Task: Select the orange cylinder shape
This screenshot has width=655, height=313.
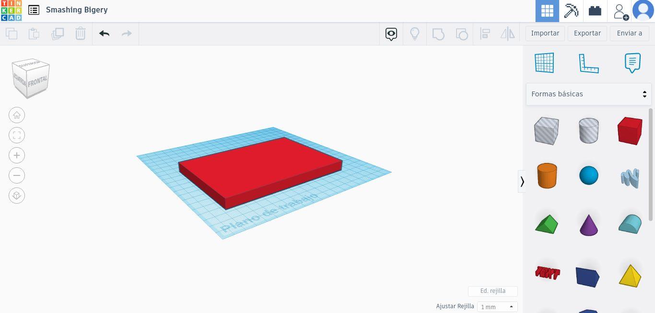Action: 547,176
